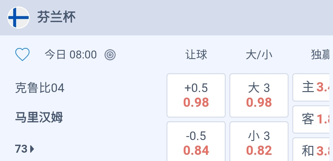Viewport: 333px width, 161px height.
Task: Open team 马里汉姆 match details
Action: click(39, 117)
